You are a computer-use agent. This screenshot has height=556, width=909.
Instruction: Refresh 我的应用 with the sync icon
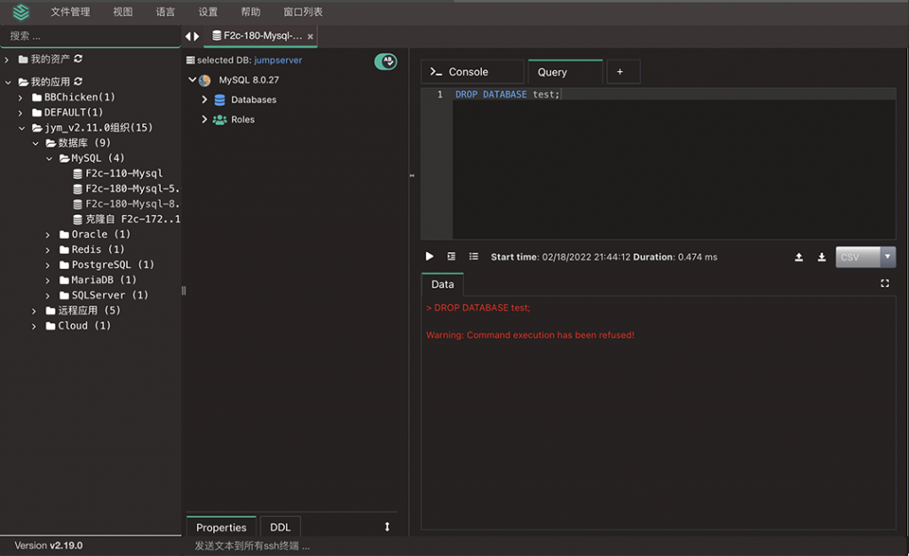[x=78, y=81]
